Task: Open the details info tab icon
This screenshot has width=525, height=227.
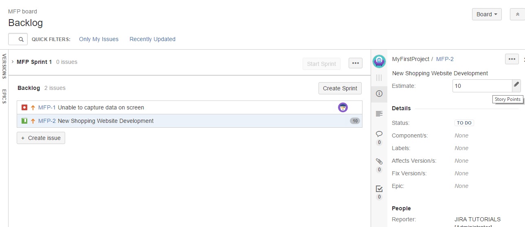Action: pos(379,94)
